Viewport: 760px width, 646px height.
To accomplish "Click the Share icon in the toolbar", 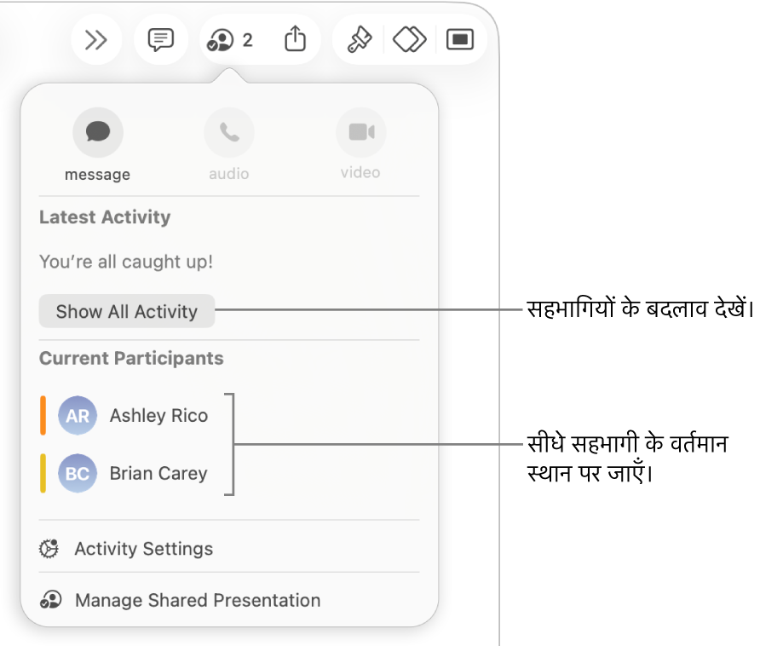I will click(x=295, y=39).
